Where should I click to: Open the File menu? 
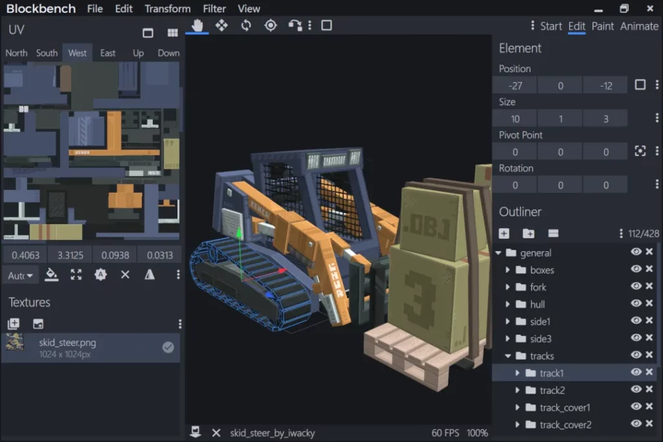(95, 8)
